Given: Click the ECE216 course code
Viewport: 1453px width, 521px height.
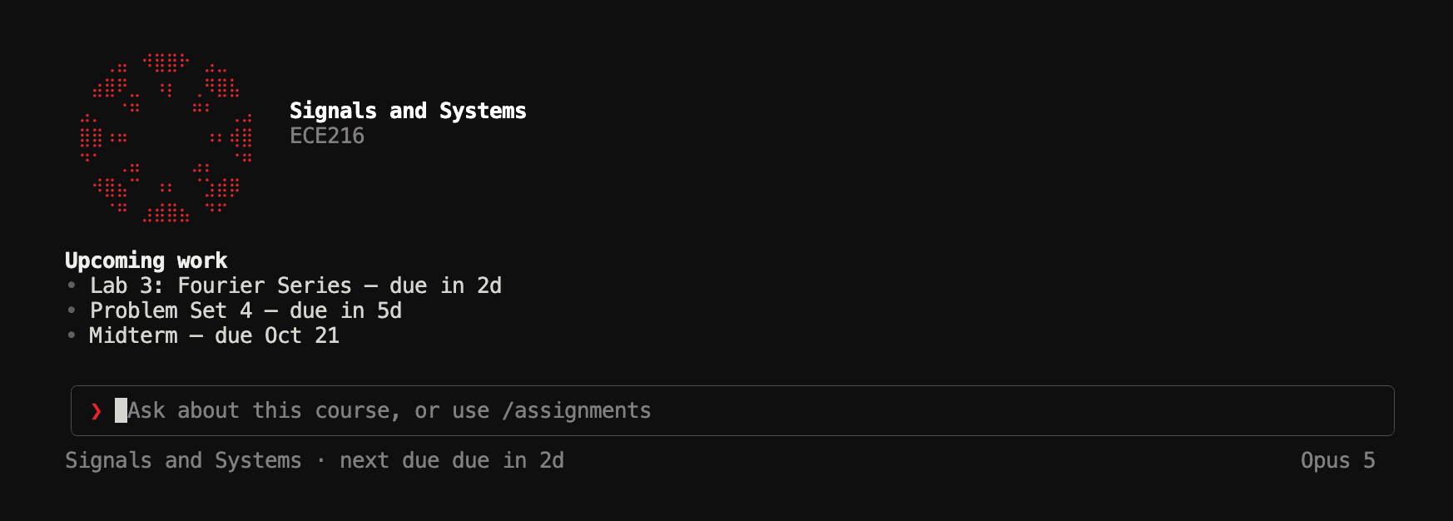Looking at the screenshot, I should [327, 136].
